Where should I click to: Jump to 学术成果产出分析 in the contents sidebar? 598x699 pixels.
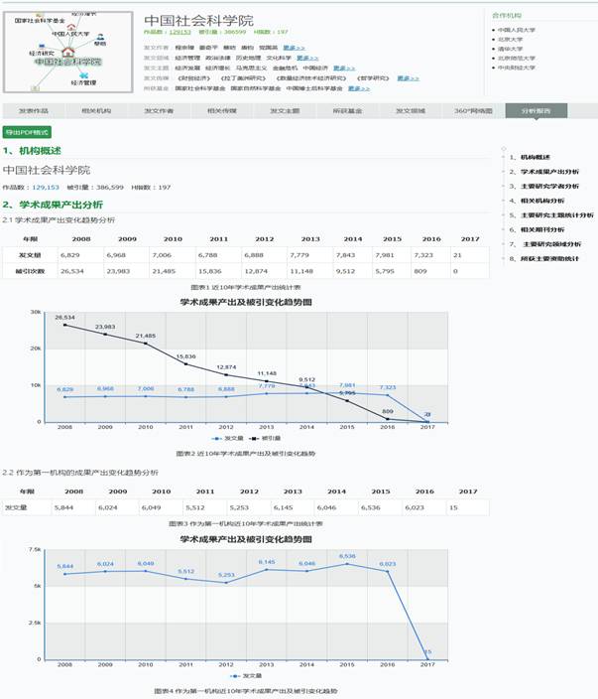click(x=550, y=172)
